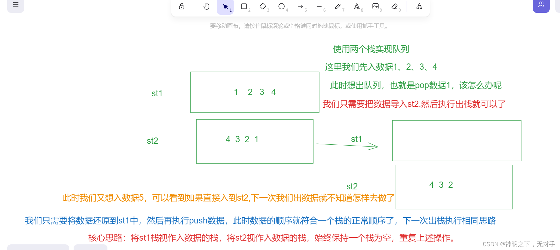Click the blue text starting 我们只需要将数据还原到st1中
Viewport: 560px width, 250px height.
[x=260, y=221]
